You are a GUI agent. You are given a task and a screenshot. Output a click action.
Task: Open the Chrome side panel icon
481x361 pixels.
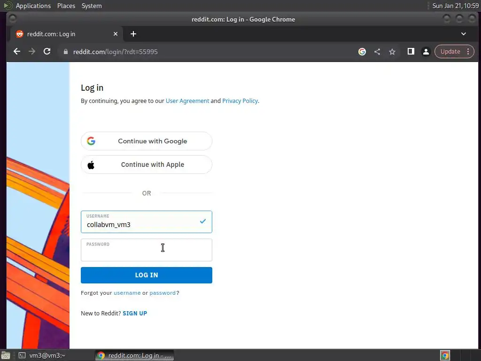pos(411,52)
